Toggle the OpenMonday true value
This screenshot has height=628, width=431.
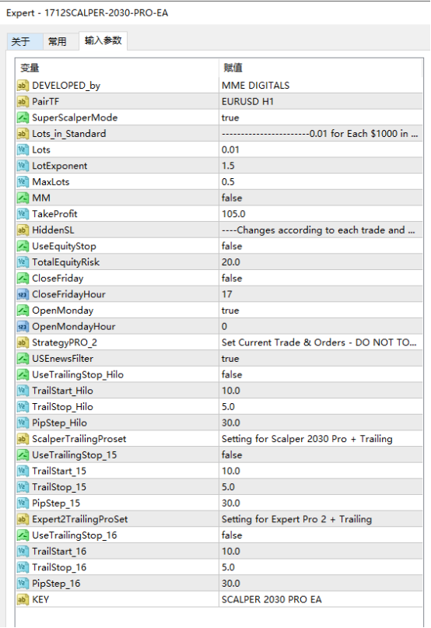[321, 310]
